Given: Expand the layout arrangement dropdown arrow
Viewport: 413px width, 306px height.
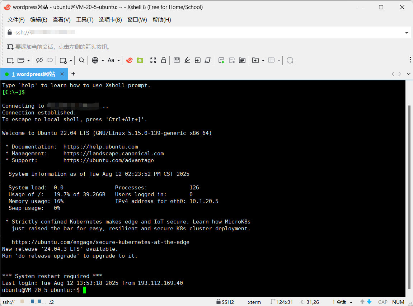Looking at the screenshot, I should (x=279, y=61).
